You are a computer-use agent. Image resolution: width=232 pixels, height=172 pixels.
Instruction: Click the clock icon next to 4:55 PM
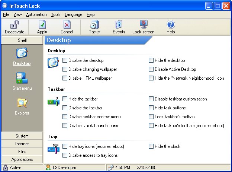(x=110, y=168)
